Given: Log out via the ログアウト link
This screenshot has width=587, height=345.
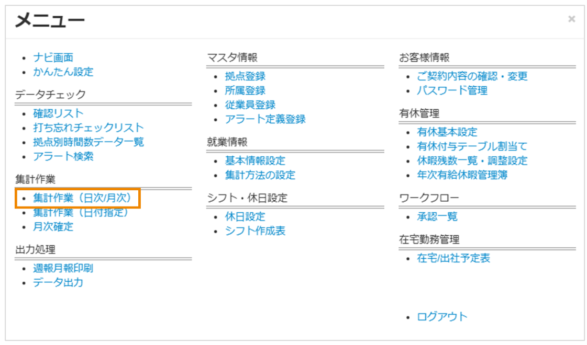Looking at the screenshot, I should (x=442, y=316).
